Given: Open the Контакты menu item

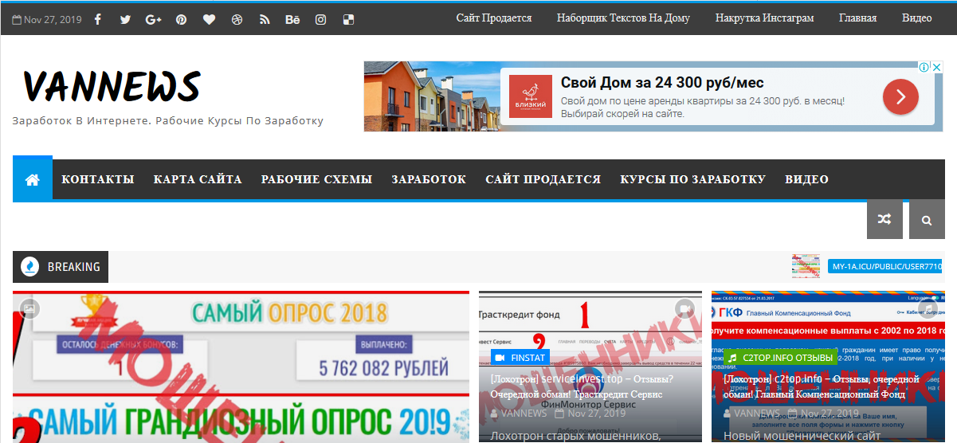Looking at the screenshot, I should point(98,179).
